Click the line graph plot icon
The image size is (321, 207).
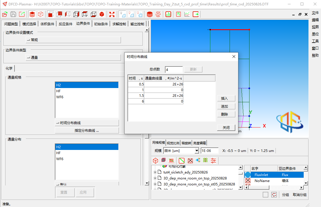(187, 14)
